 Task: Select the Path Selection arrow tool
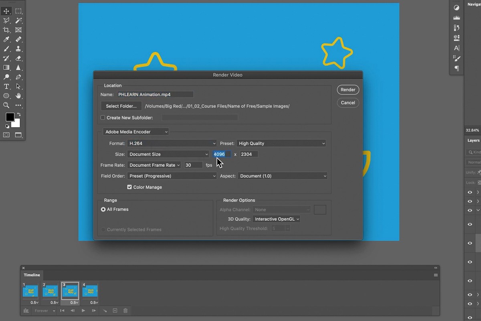point(18,87)
